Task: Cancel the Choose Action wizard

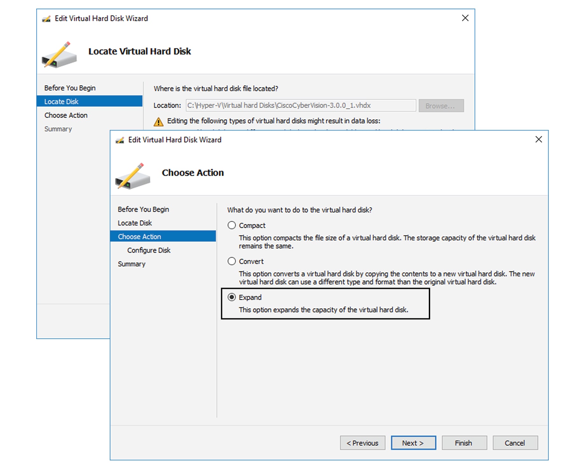Action: tap(515, 443)
